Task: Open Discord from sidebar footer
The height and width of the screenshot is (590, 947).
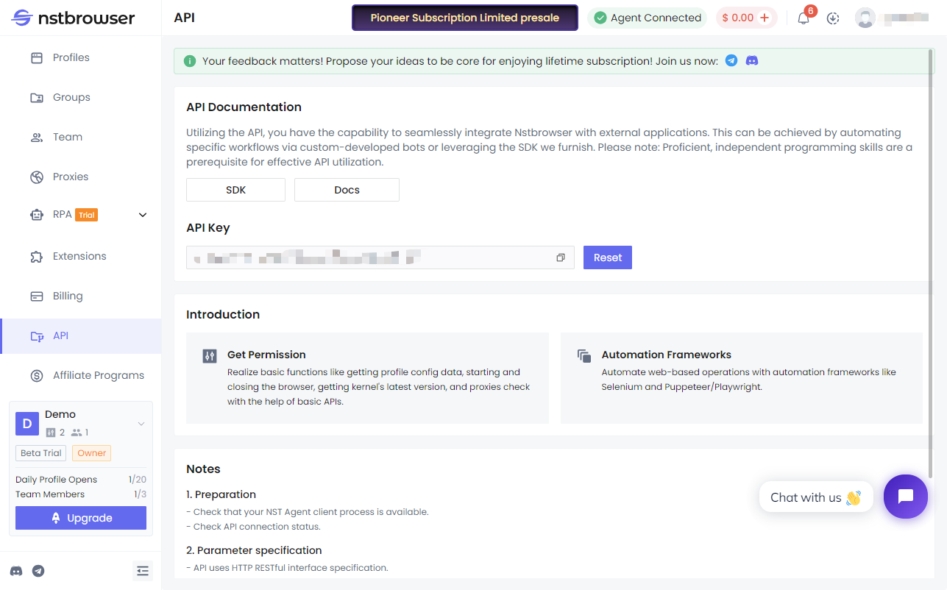Action: 16,571
